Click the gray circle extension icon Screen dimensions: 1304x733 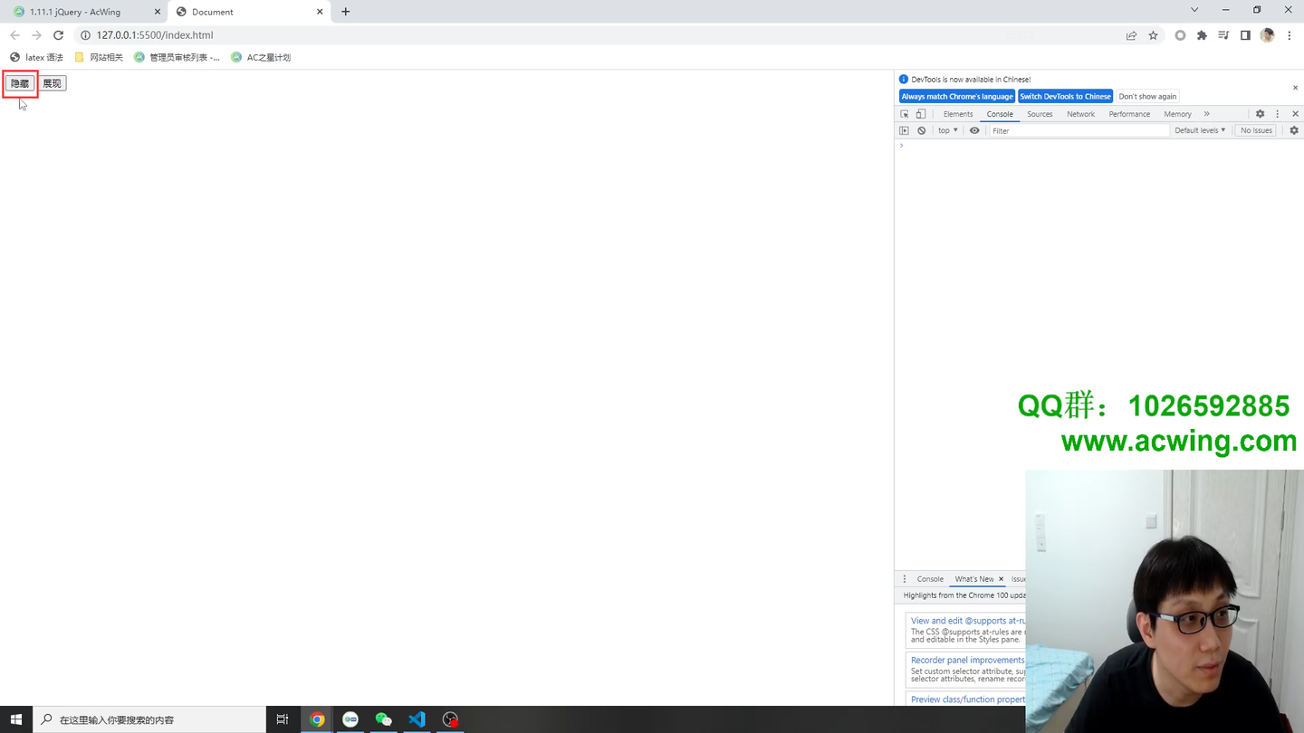pyautogui.click(x=1180, y=35)
